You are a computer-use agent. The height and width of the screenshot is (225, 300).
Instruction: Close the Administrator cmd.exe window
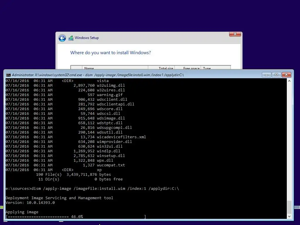point(286,75)
